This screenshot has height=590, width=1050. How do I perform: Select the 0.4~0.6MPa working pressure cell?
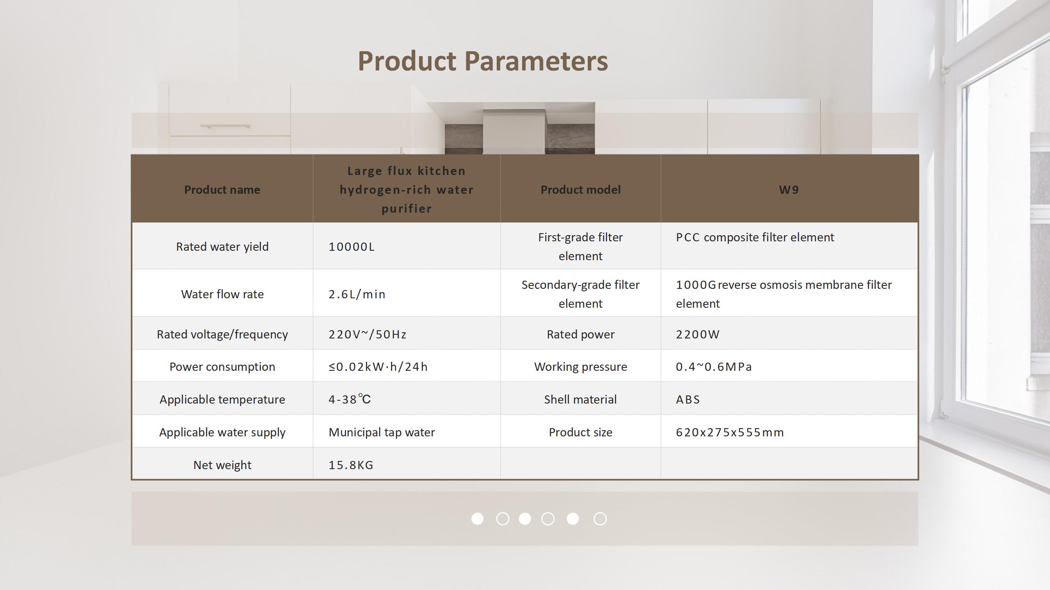click(714, 367)
